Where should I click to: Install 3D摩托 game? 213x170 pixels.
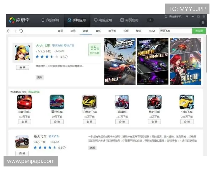[x=122, y=121]
